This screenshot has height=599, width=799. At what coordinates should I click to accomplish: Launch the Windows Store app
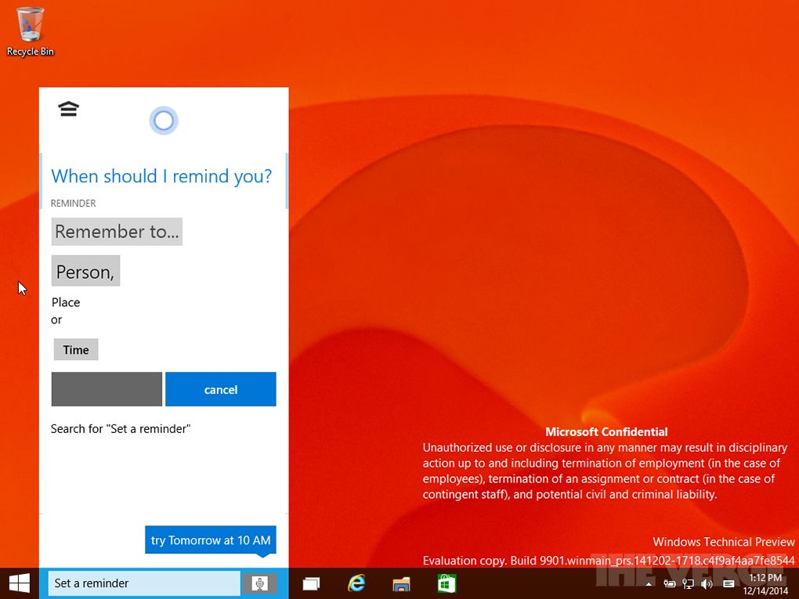point(446,583)
